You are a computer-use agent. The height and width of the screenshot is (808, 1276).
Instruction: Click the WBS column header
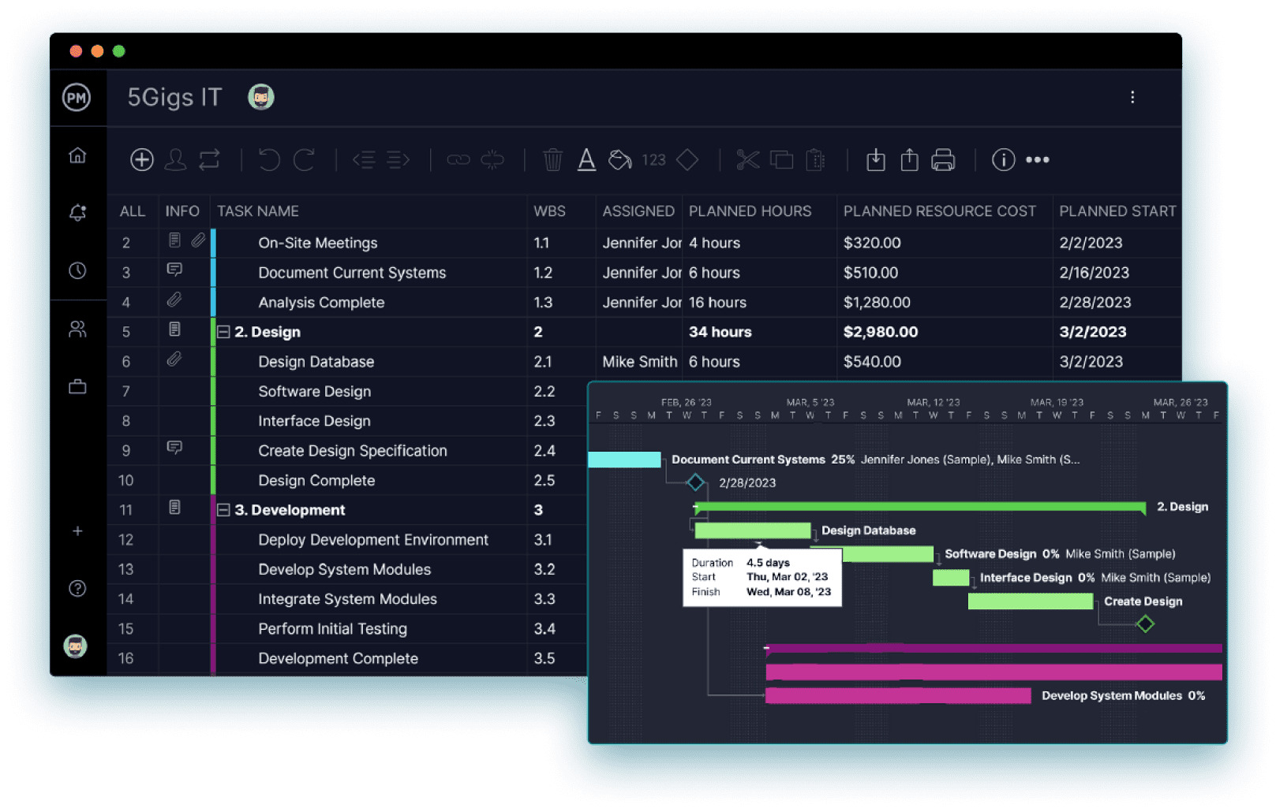(549, 211)
